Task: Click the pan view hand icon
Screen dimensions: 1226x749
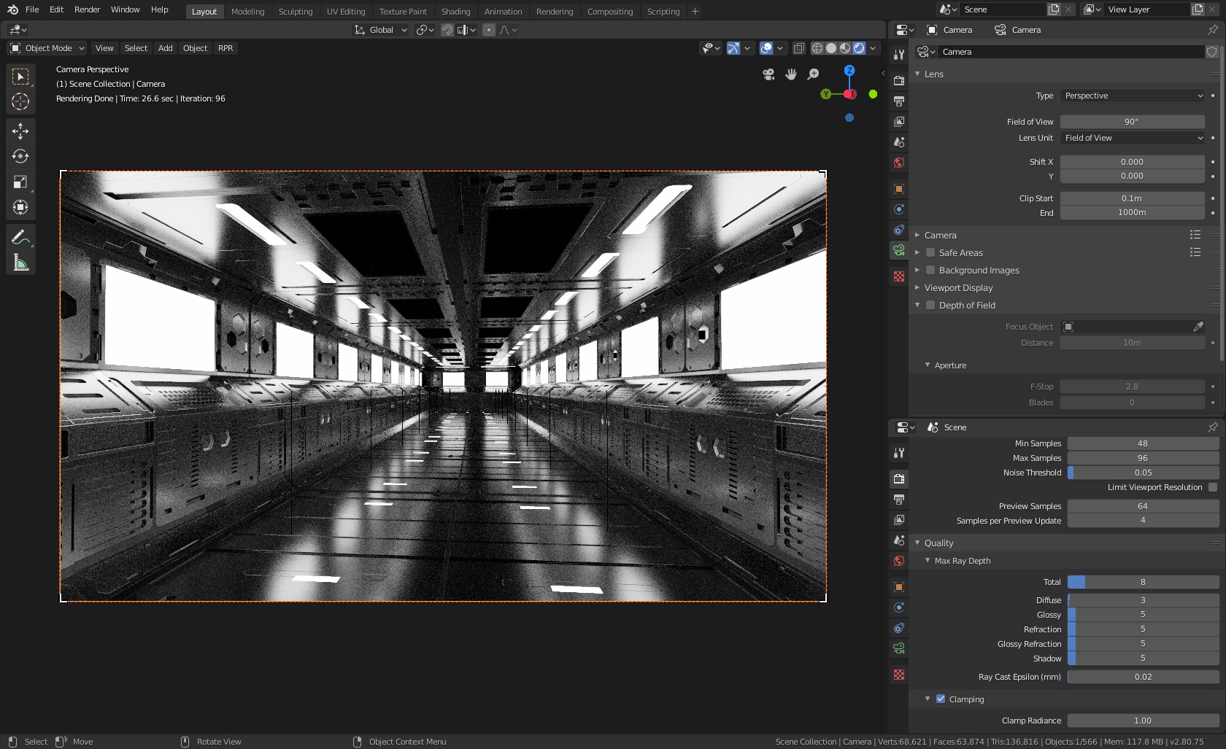Action: coord(791,74)
